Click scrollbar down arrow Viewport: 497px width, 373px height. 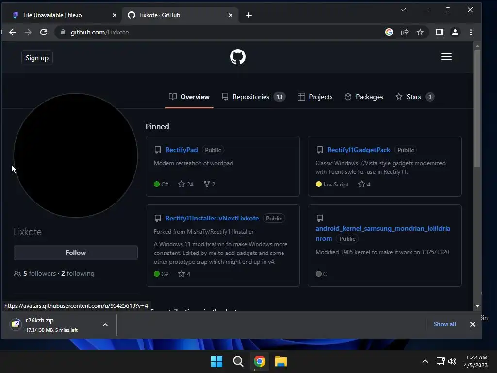tap(477, 306)
